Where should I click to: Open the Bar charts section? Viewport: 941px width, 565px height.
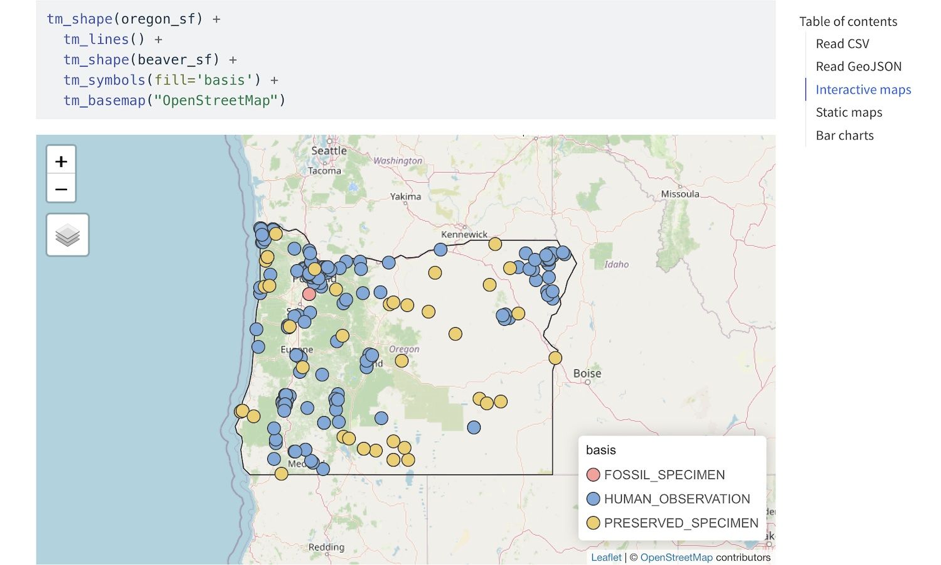pos(844,136)
